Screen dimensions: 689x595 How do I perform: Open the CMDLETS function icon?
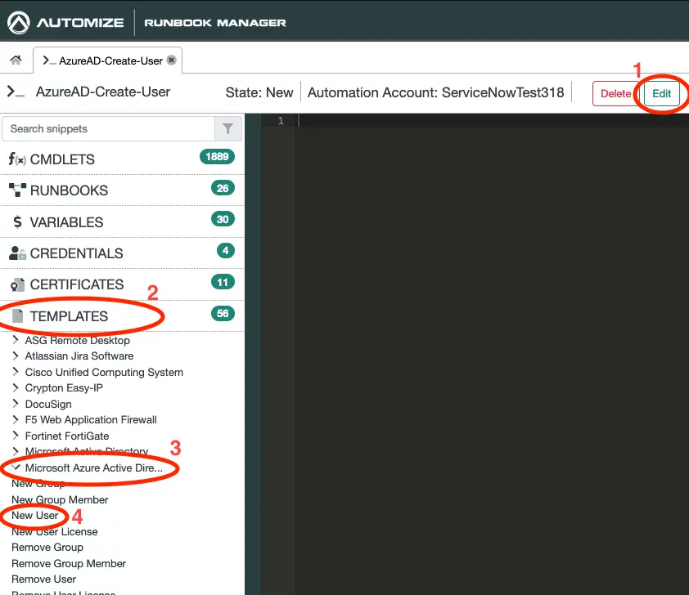(x=16, y=157)
